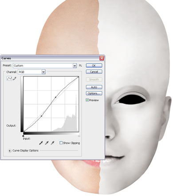Click the Auto button
The image size is (173, 196).
point(94,87)
